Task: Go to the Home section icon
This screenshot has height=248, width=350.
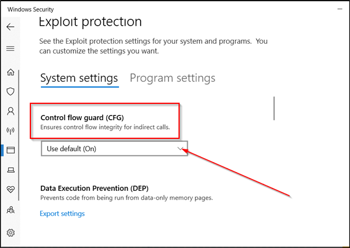Action: pyautogui.click(x=10, y=72)
